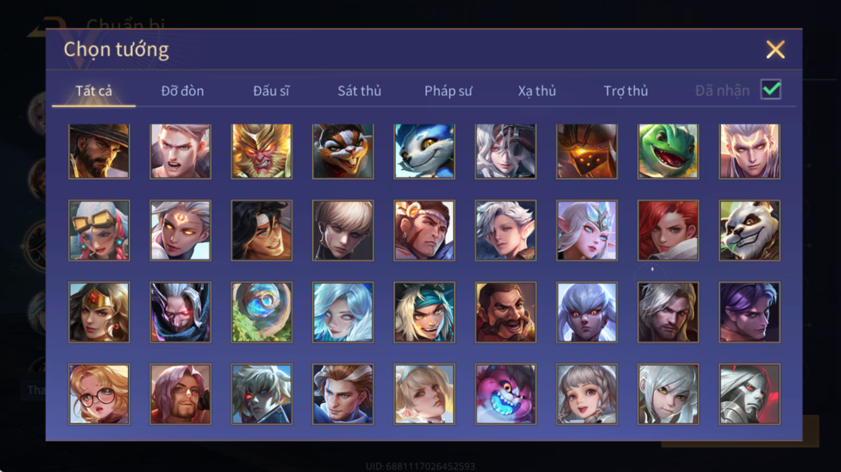Close the Chọn tướng dialog
841x472 pixels.
[775, 50]
